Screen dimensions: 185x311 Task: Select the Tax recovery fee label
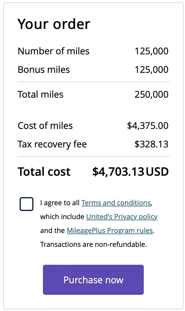click(x=52, y=144)
